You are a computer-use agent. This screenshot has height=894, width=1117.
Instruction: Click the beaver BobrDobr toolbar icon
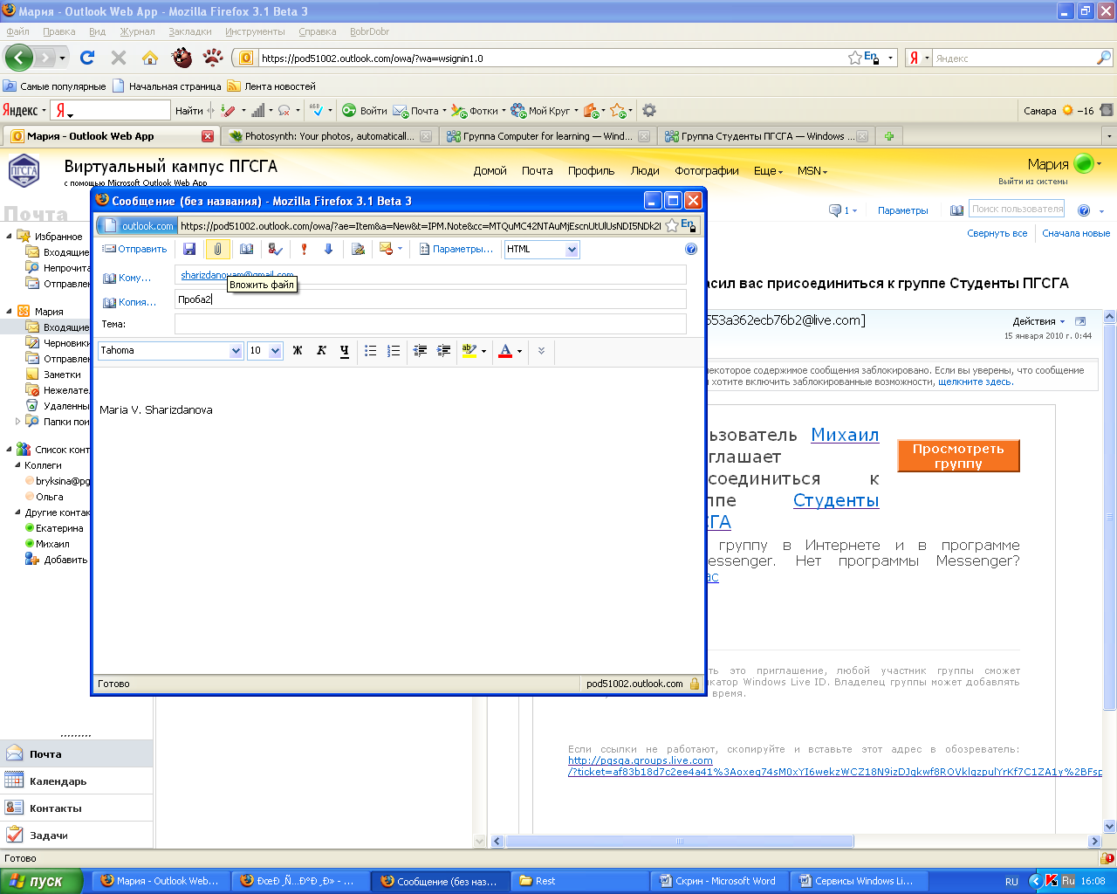182,58
